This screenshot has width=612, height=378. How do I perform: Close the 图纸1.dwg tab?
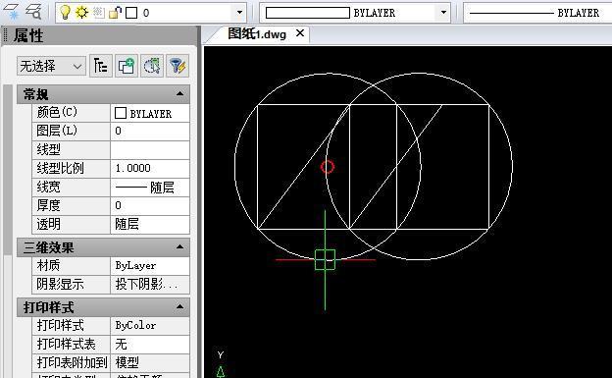point(300,33)
